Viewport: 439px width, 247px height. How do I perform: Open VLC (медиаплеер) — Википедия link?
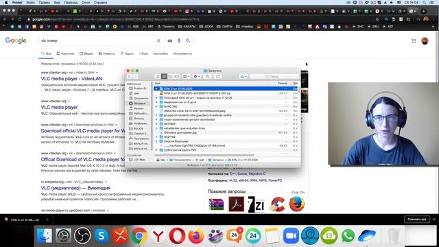tap(75, 188)
